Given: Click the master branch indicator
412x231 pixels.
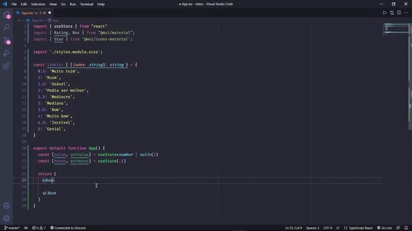Looking at the screenshot, I should (x=12, y=228).
